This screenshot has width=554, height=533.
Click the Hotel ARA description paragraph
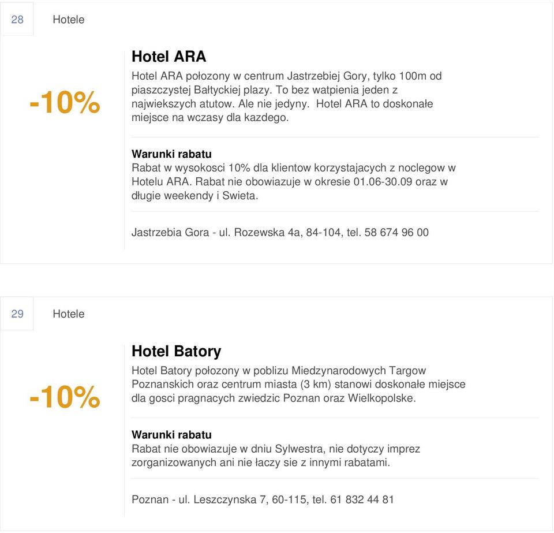pos(287,97)
